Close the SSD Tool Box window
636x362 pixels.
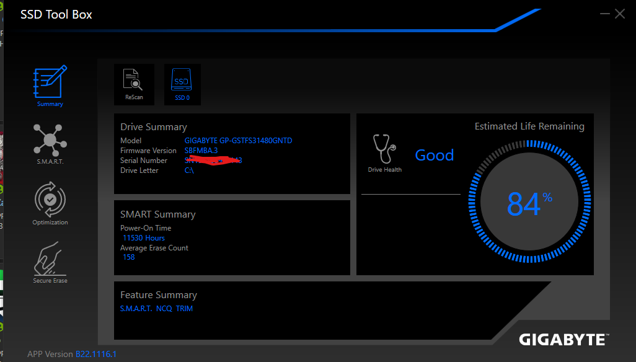[x=620, y=14]
